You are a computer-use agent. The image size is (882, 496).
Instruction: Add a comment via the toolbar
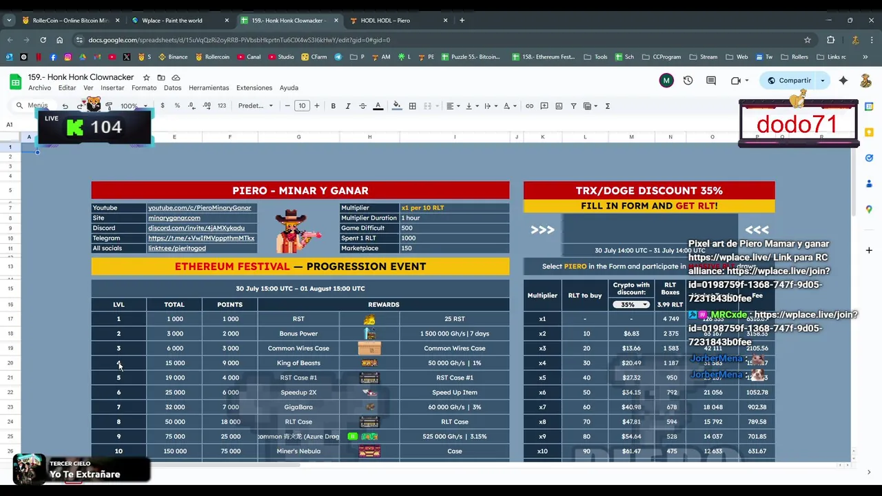click(544, 106)
